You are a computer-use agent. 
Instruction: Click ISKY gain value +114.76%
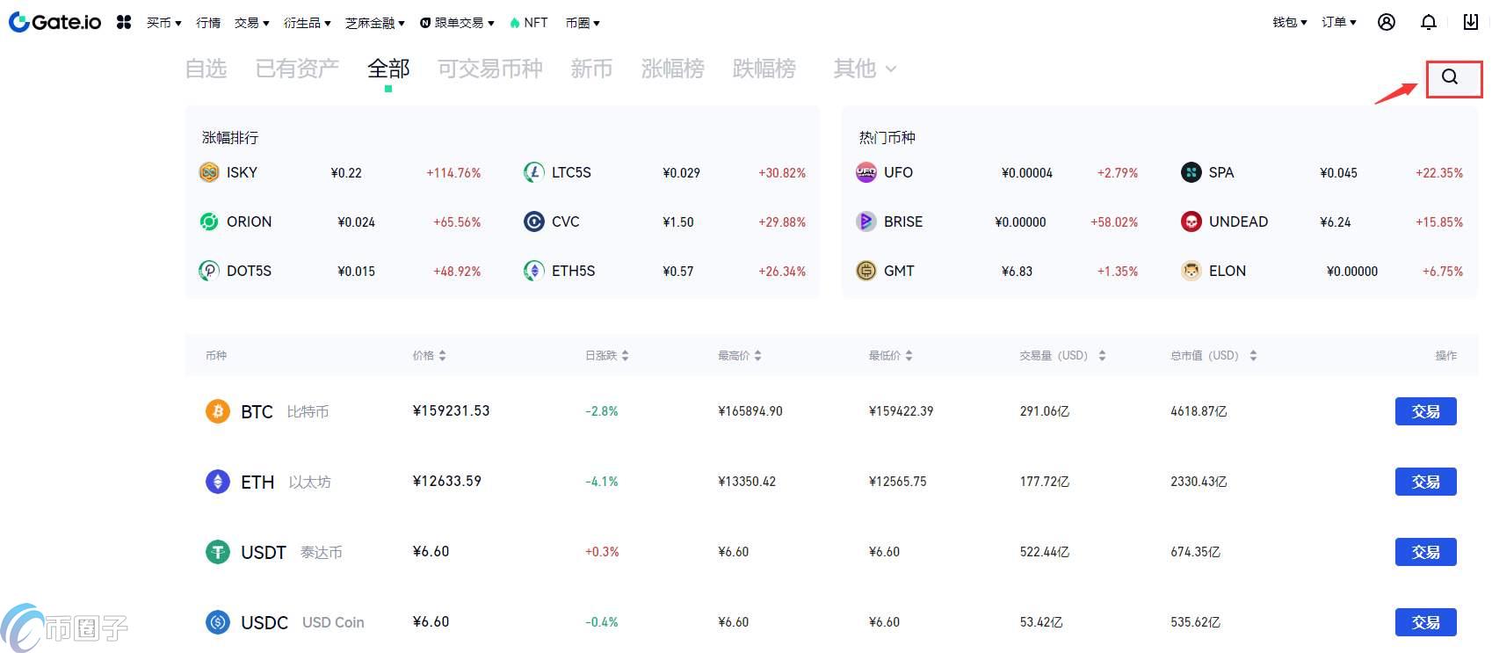[x=453, y=173]
